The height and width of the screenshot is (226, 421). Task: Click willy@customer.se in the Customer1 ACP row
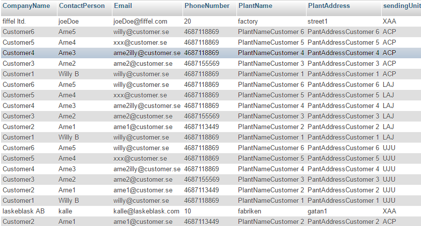coord(141,74)
